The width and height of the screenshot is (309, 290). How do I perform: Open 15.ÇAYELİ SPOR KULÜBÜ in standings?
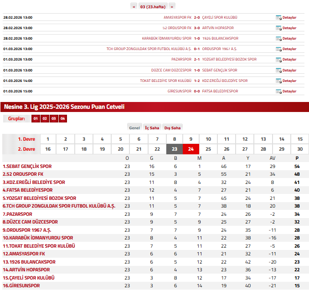pyautogui.click(x=29, y=278)
